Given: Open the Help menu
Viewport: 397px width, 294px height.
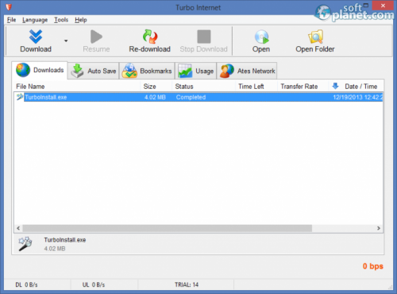Looking at the screenshot, I should click(81, 20).
